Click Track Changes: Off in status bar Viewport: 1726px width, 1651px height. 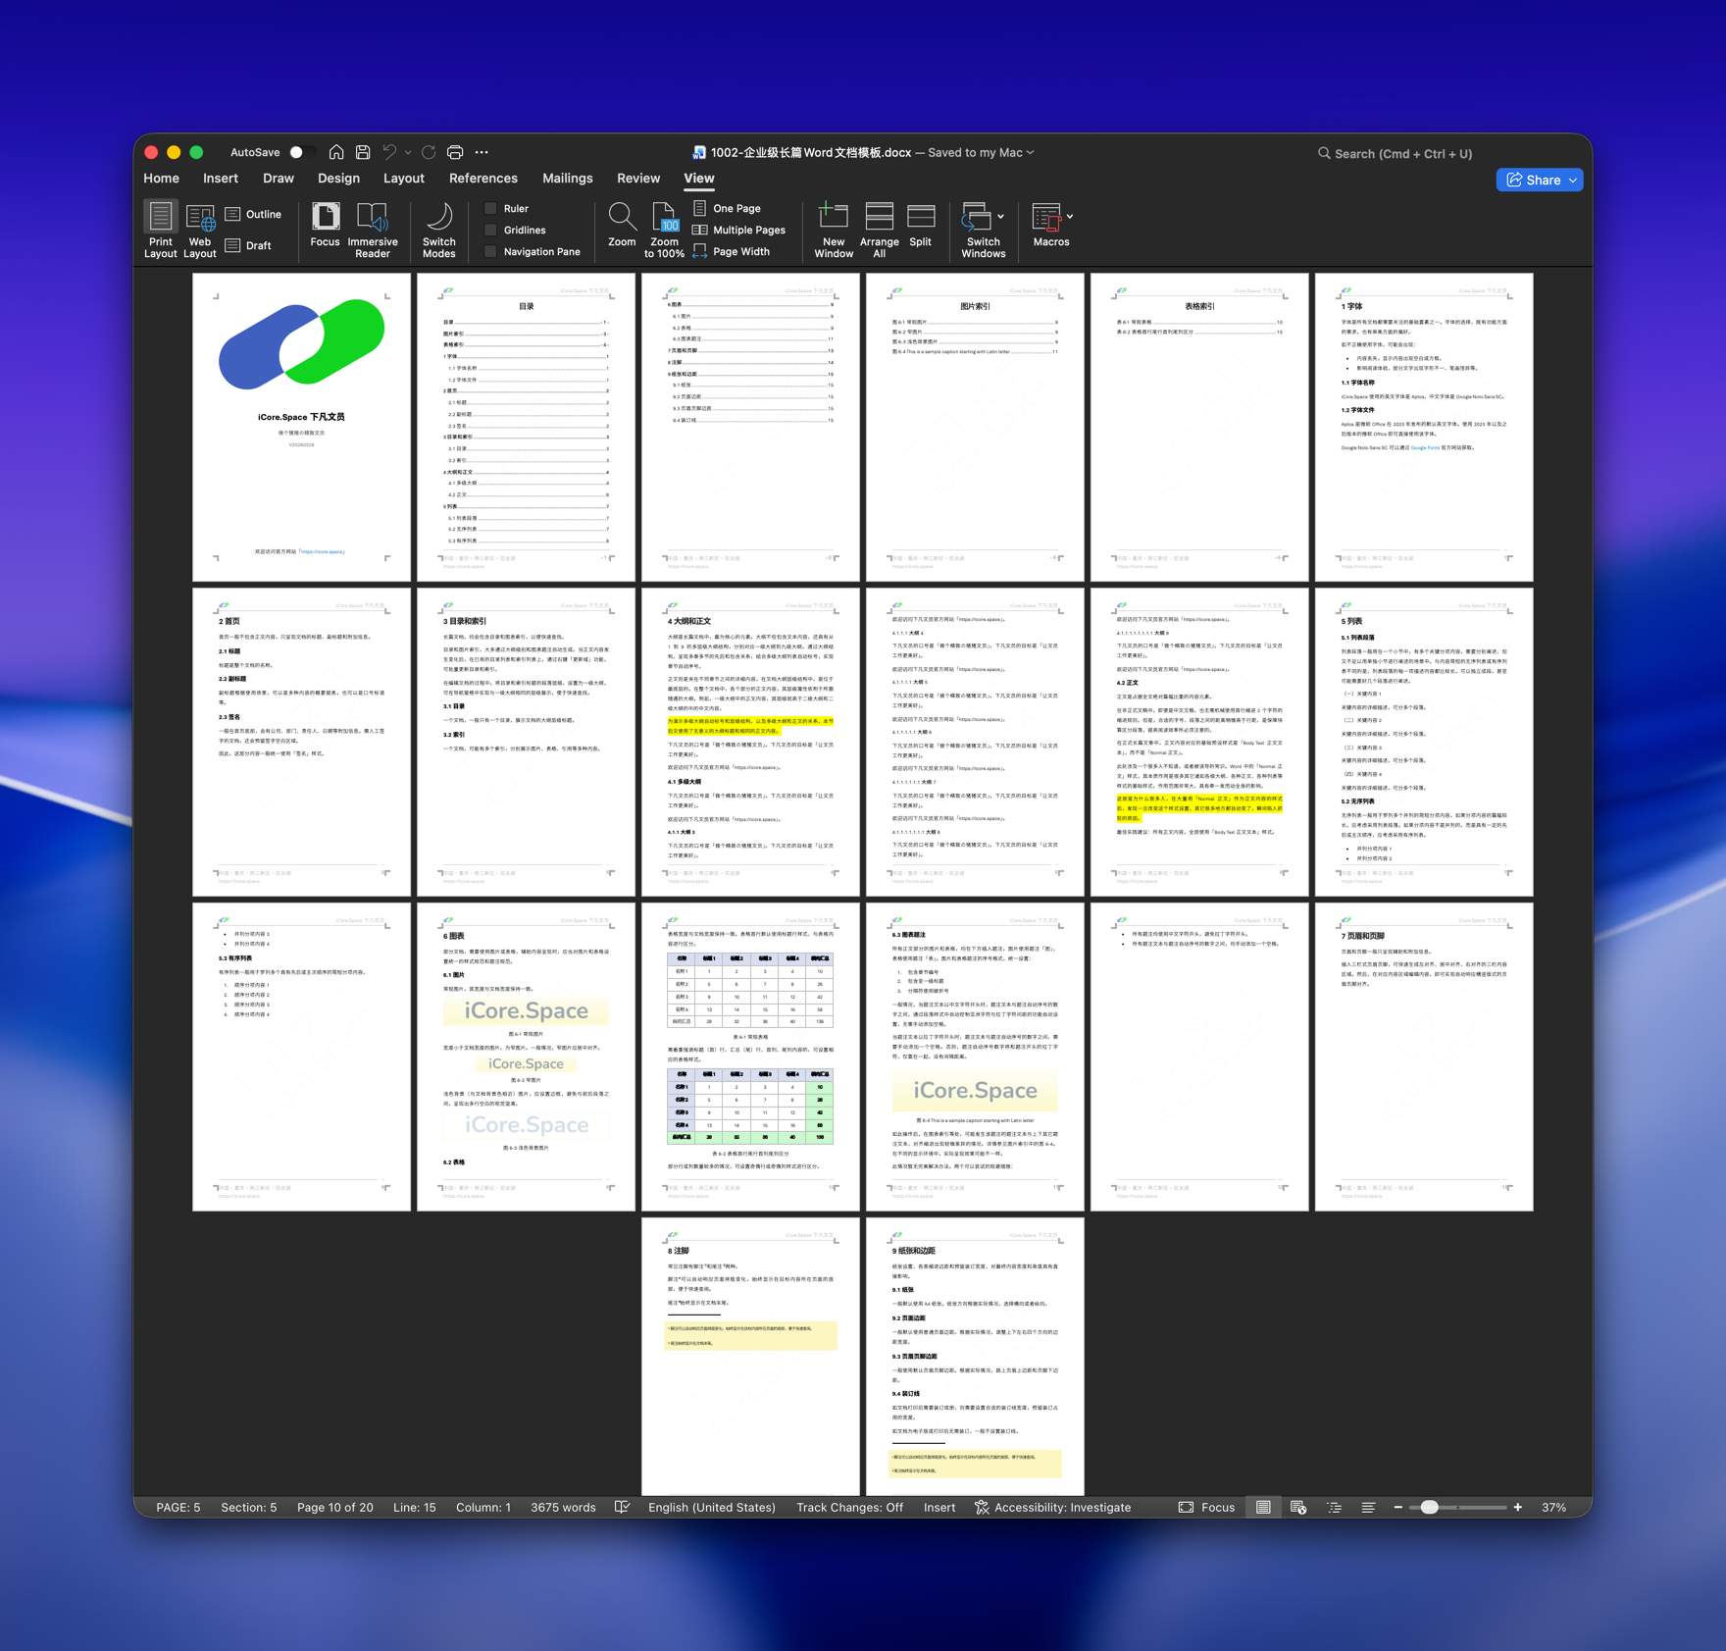[x=849, y=1507]
